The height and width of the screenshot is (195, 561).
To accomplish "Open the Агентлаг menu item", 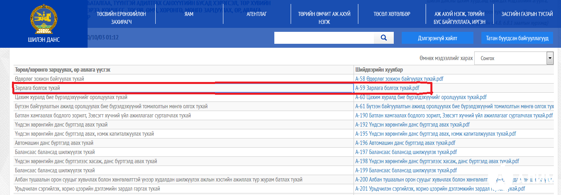I will click(256, 14).
